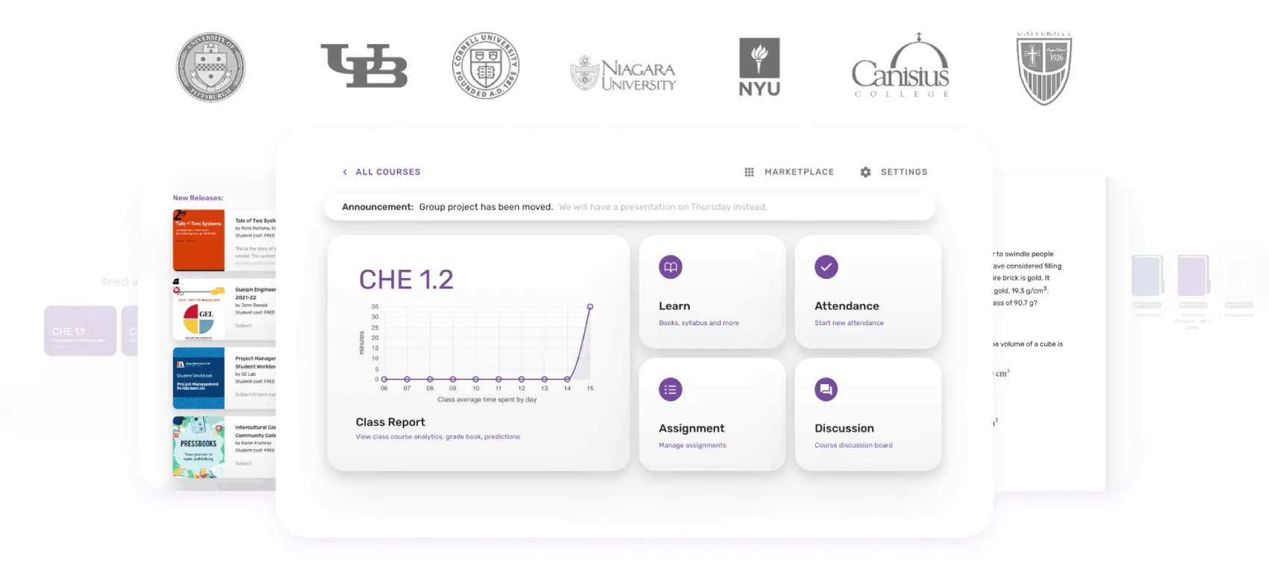Click the back chevron beside All Courses
The width and height of the screenshot is (1269, 569).
pyautogui.click(x=345, y=172)
